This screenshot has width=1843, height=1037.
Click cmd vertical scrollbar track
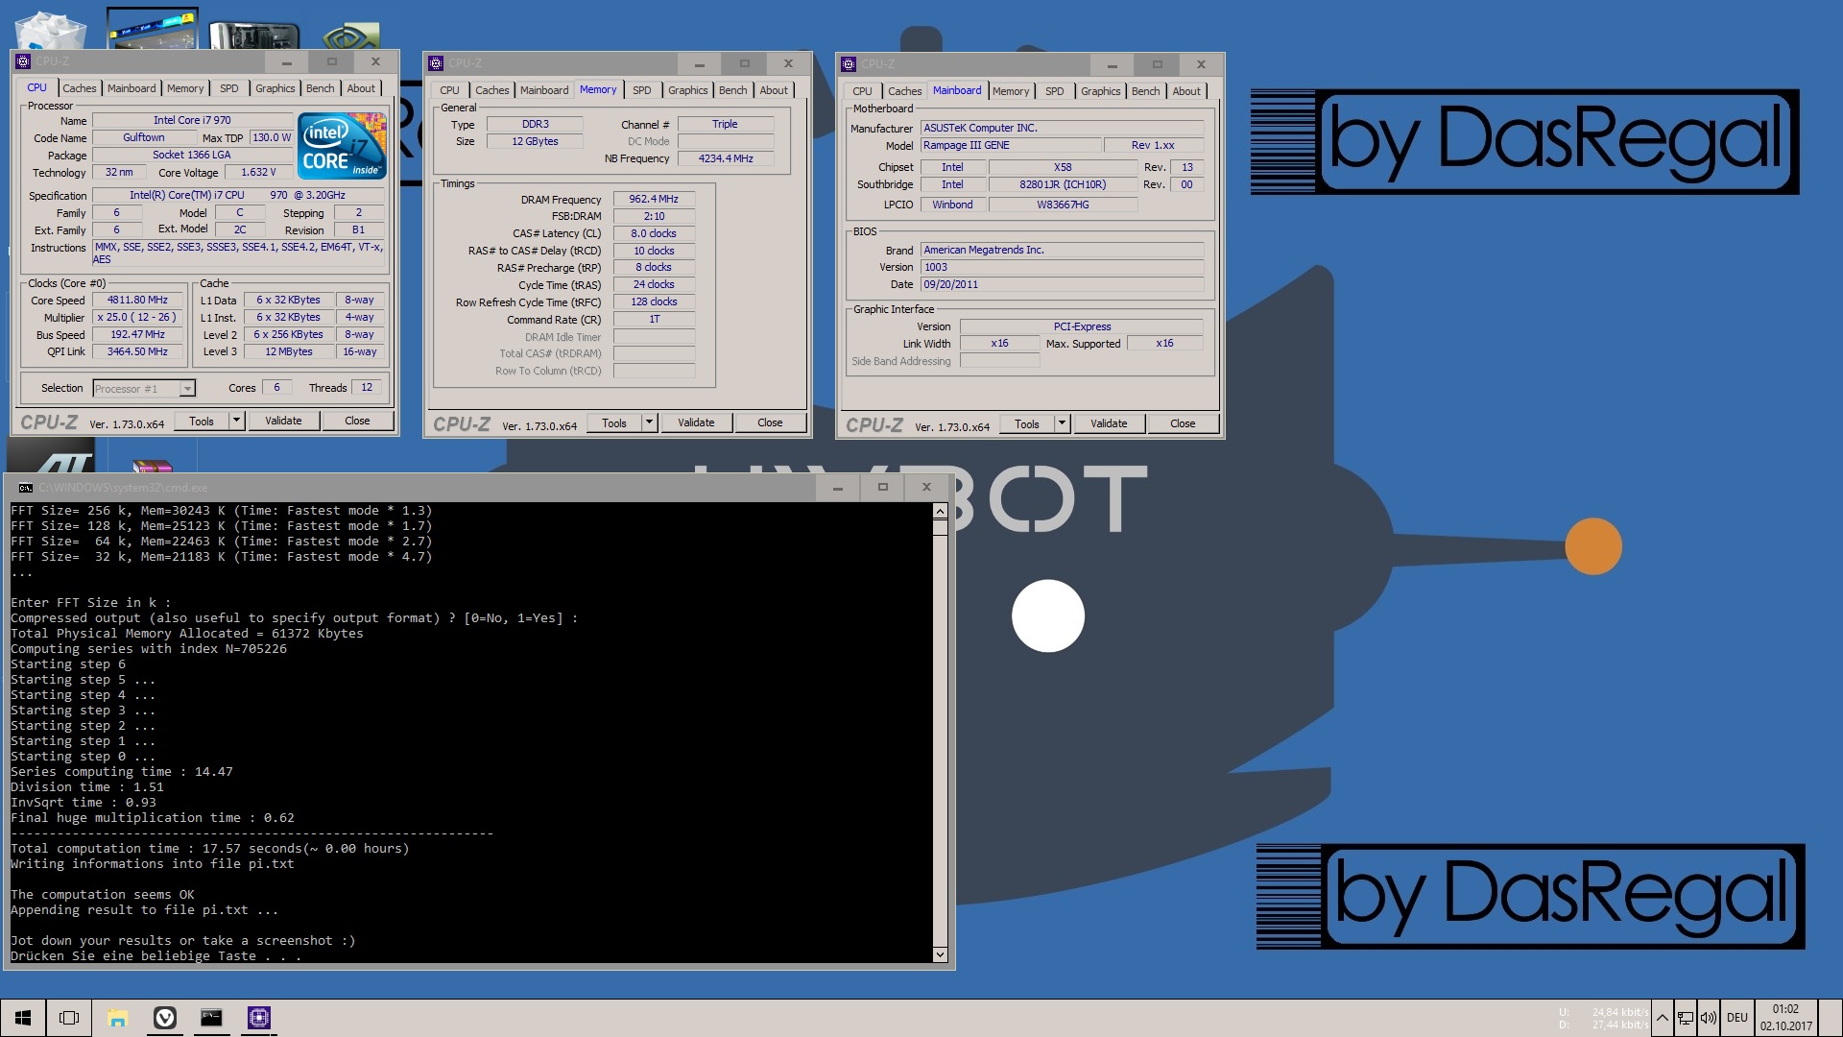coord(940,739)
